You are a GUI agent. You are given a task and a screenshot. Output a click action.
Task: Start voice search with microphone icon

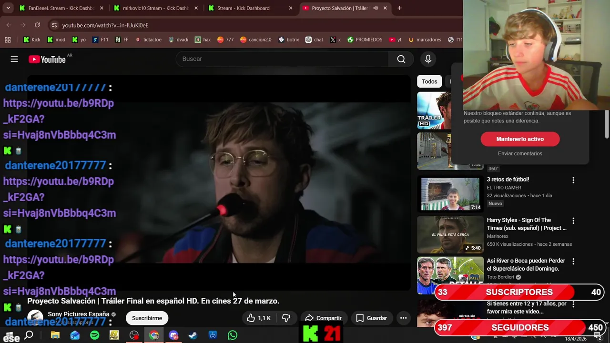(x=428, y=59)
